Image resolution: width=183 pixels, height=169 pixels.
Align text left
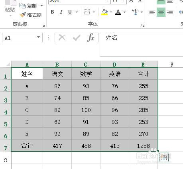[x=152, y=12]
